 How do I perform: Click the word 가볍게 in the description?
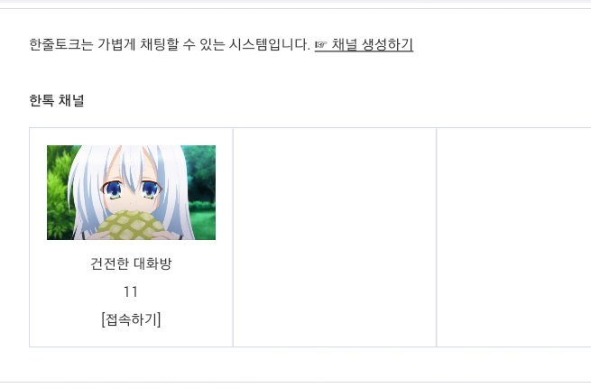[116, 44]
